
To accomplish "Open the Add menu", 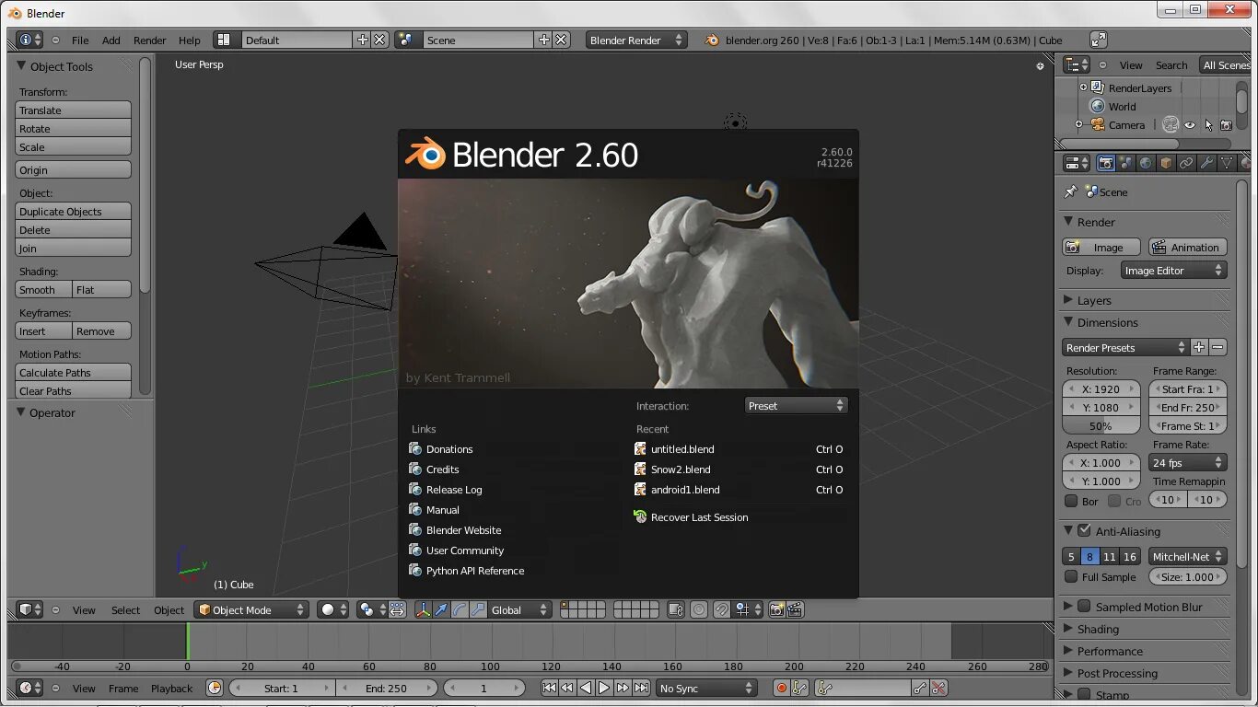I will click(111, 40).
